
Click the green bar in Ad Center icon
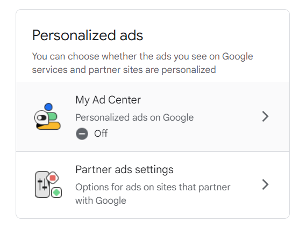(x=53, y=116)
